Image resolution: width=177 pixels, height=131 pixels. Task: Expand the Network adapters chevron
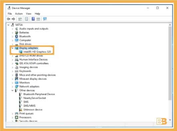click(12, 87)
